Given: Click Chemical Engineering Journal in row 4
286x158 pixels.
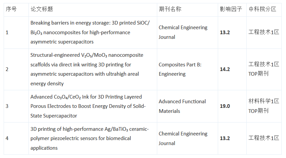Looking at the screenshot, I should (x=183, y=138).
